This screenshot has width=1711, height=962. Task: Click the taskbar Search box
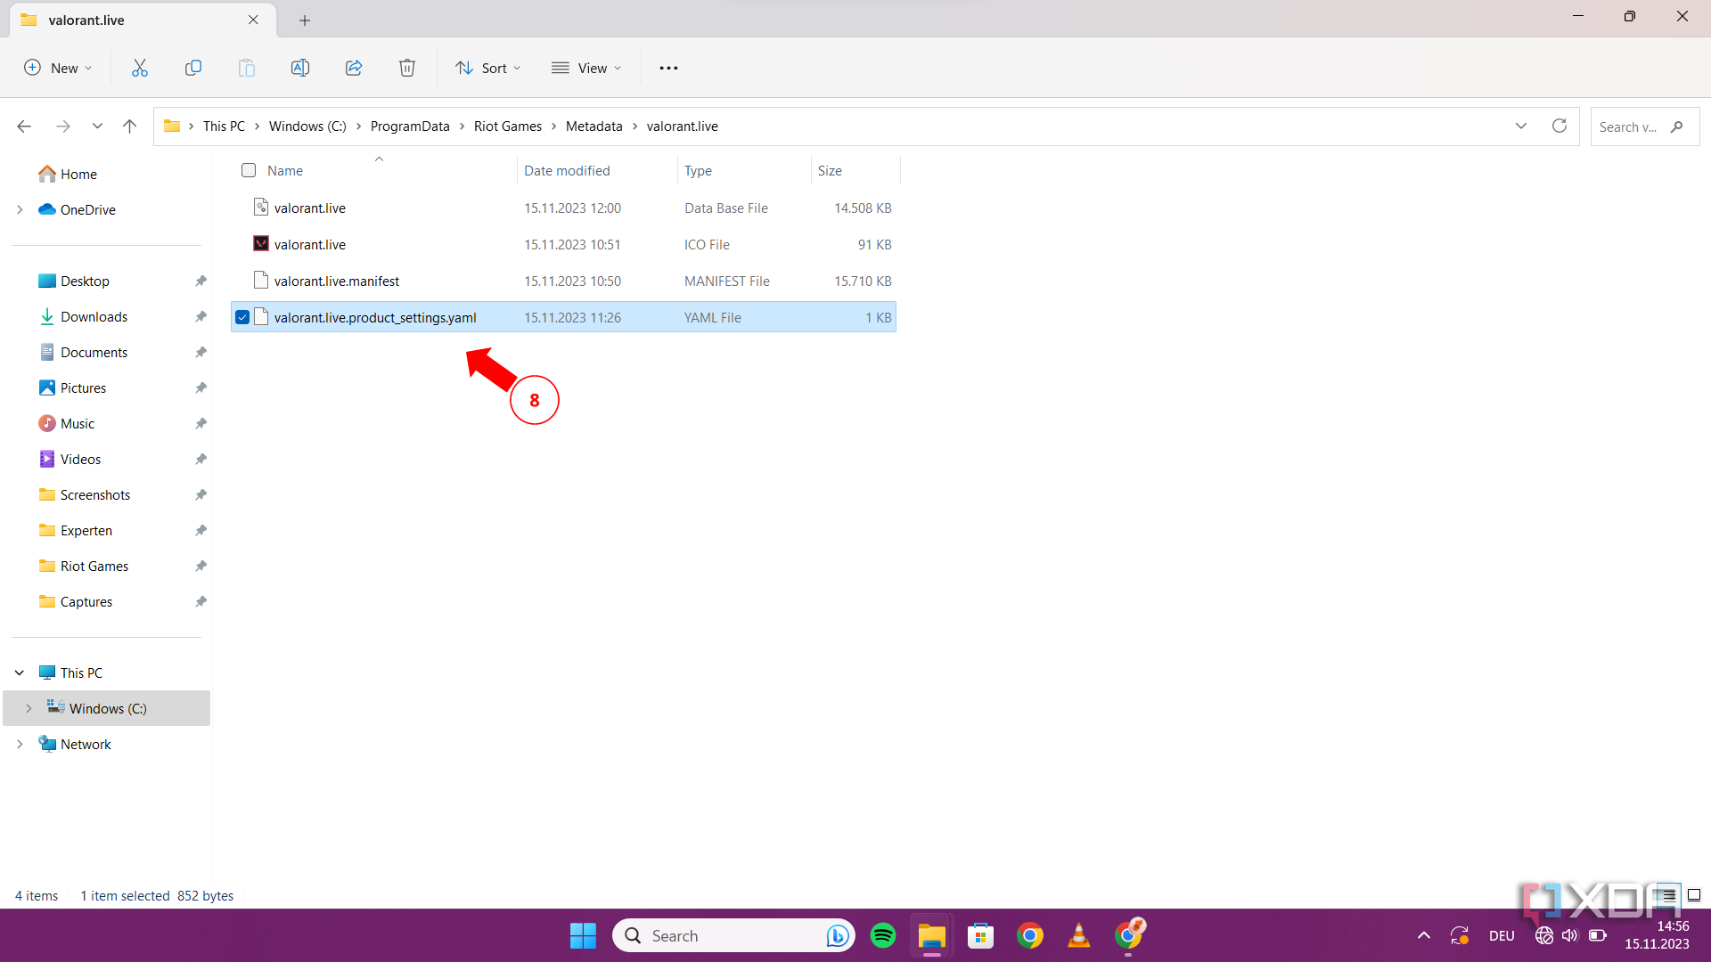tap(733, 935)
